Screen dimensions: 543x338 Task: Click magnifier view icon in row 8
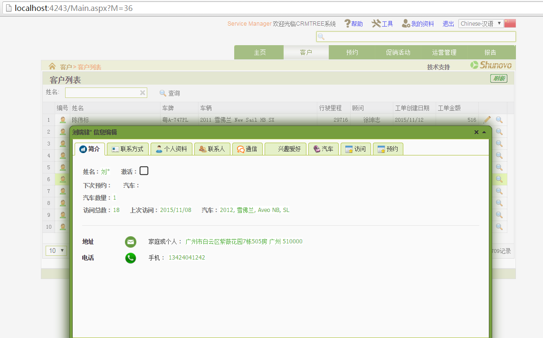[x=499, y=203]
